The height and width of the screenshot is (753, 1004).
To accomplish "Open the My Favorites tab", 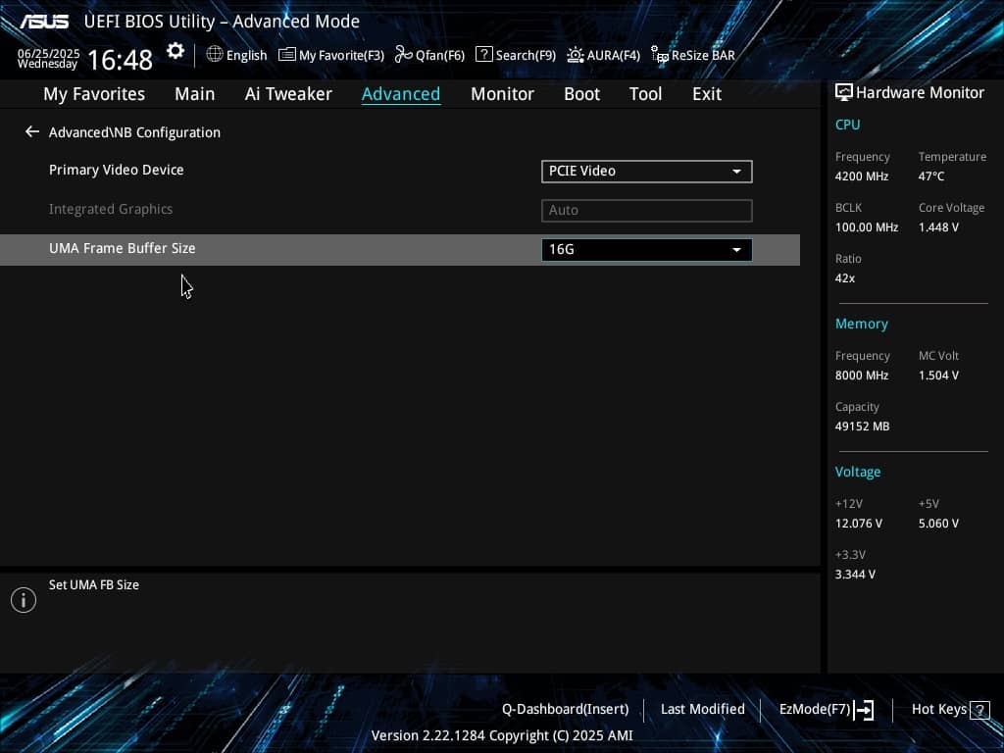I will [94, 94].
